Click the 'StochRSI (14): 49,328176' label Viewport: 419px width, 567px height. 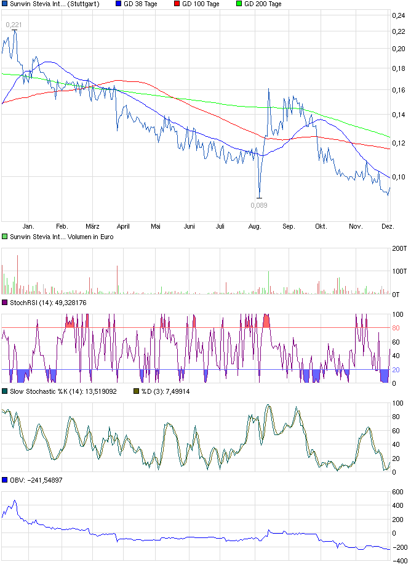point(48,303)
